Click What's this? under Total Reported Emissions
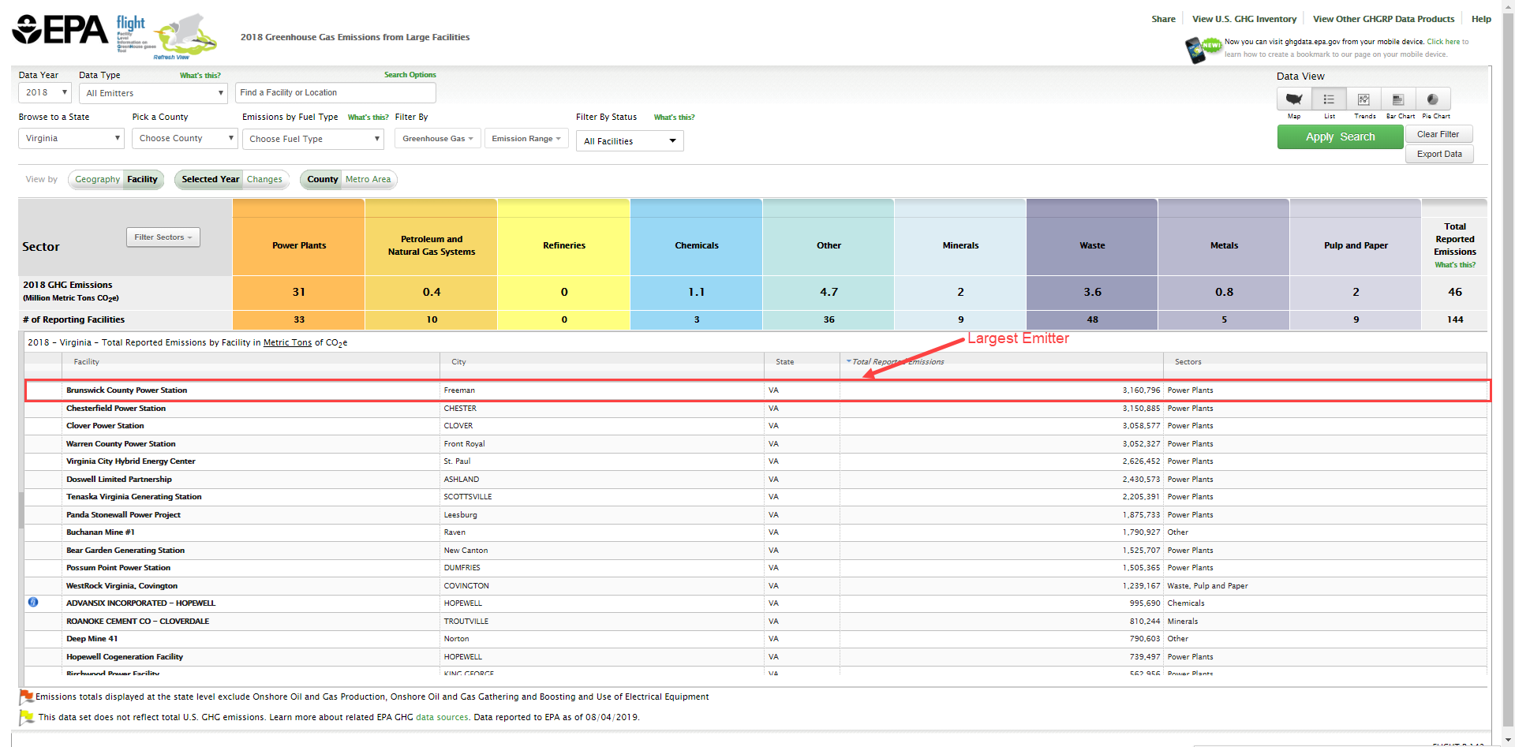1515x747 pixels. pos(1455,265)
